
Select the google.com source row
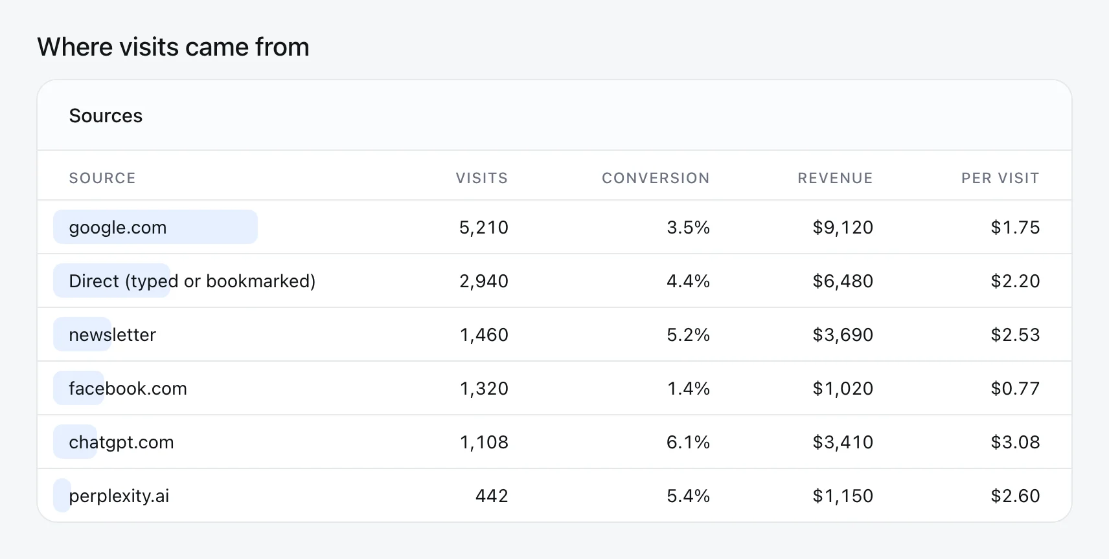click(x=554, y=227)
